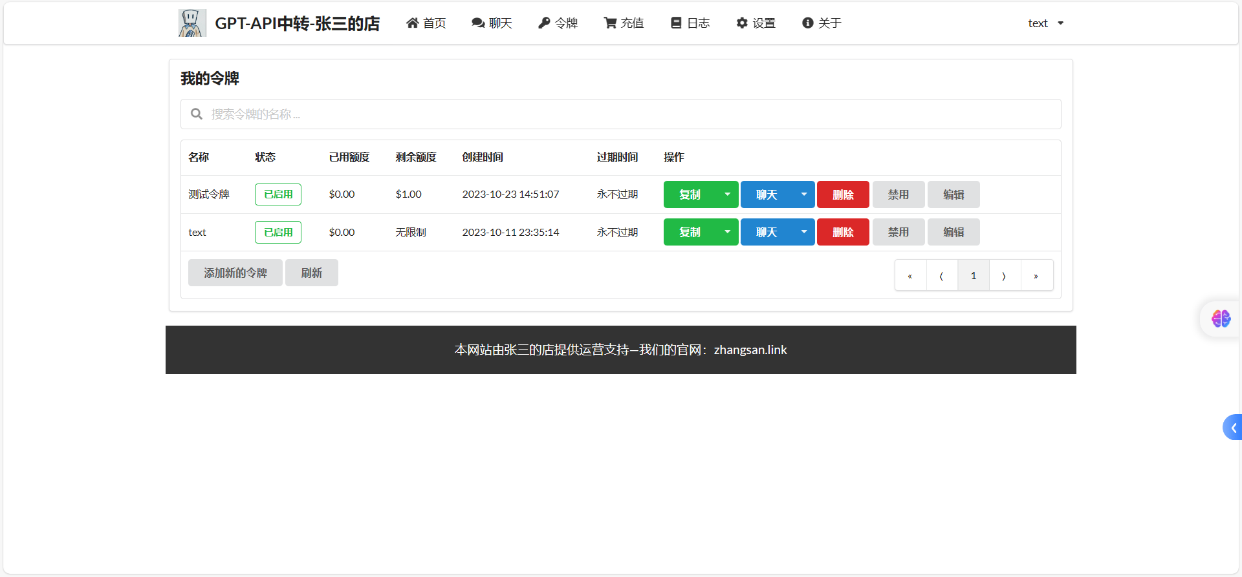Click the 状态 column header
The image size is (1242, 577).
coord(265,157)
